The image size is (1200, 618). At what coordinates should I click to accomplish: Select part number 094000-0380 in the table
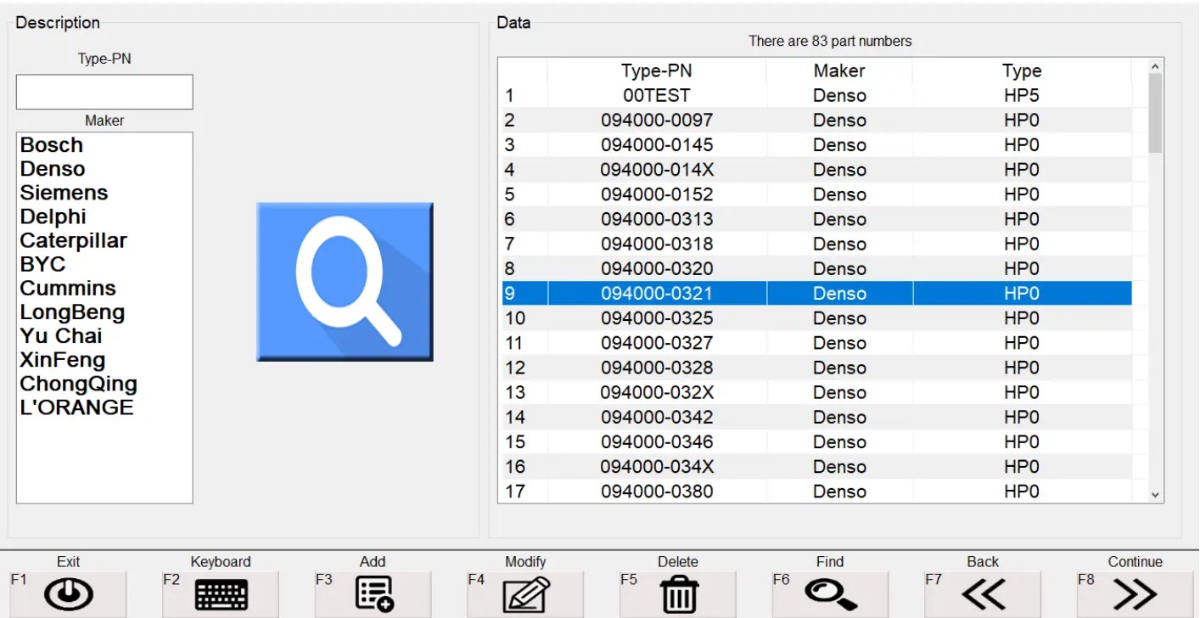(x=657, y=491)
